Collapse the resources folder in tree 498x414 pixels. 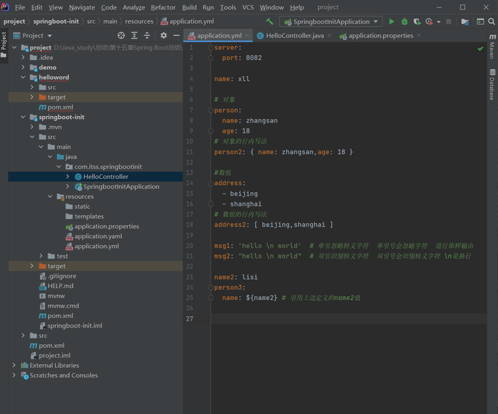pyautogui.click(x=50, y=196)
